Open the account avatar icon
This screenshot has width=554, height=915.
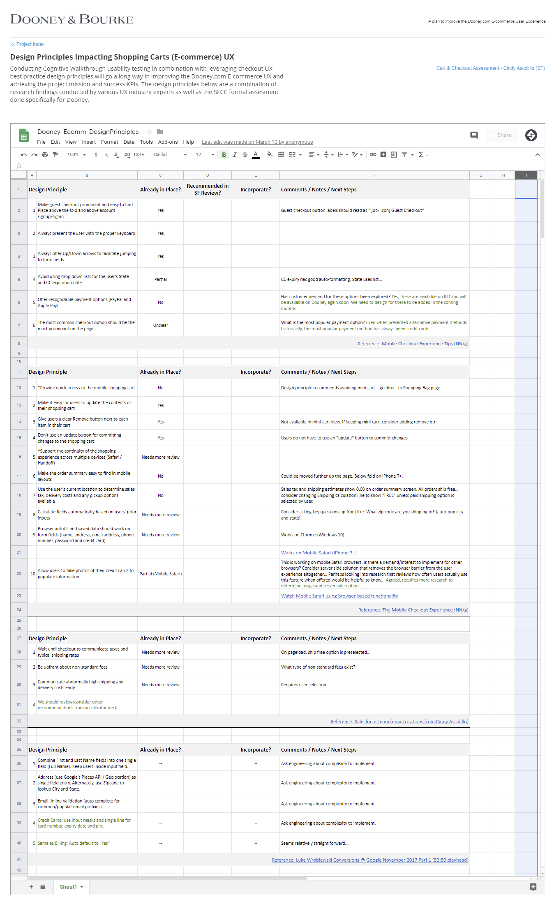coord(531,135)
